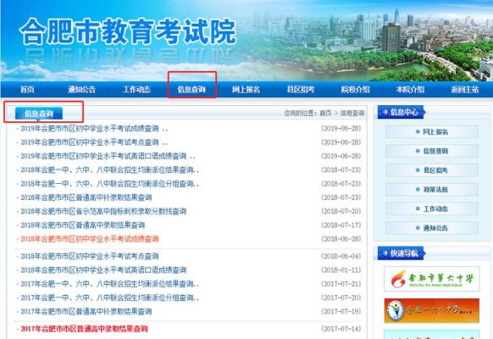The height and width of the screenshot is (339, 493).
Task: Open orange 2018年初中学业水平考试成绩查询 link
Action: pos(90,239)
